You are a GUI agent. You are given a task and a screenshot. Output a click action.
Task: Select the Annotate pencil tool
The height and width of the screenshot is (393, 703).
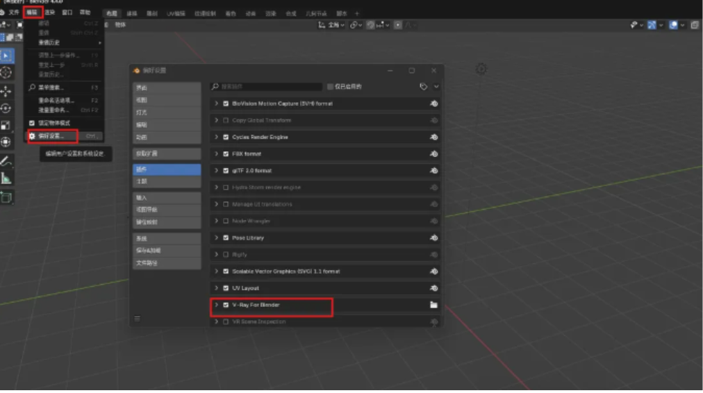point(6,161)
